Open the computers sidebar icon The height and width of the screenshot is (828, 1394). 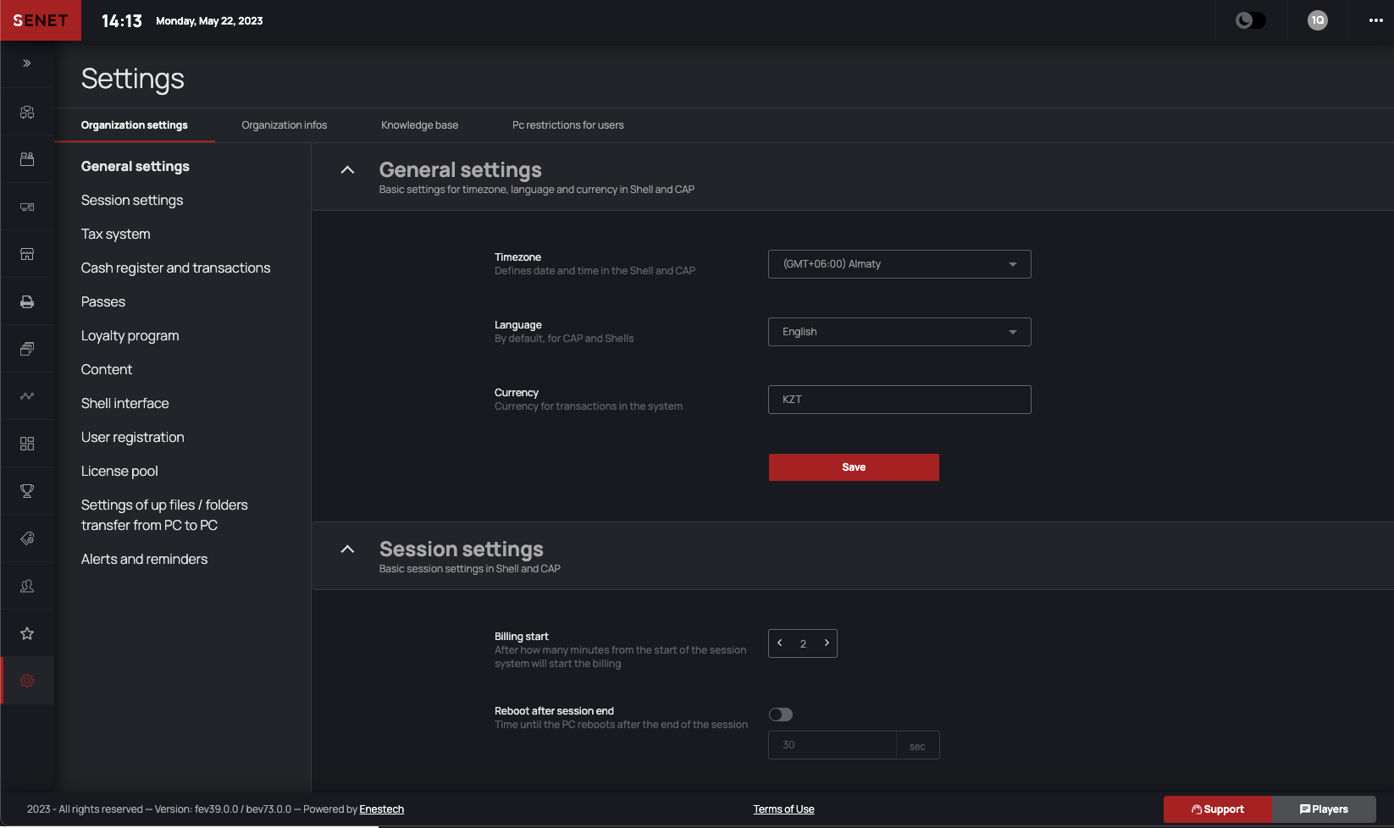[27, 207]
